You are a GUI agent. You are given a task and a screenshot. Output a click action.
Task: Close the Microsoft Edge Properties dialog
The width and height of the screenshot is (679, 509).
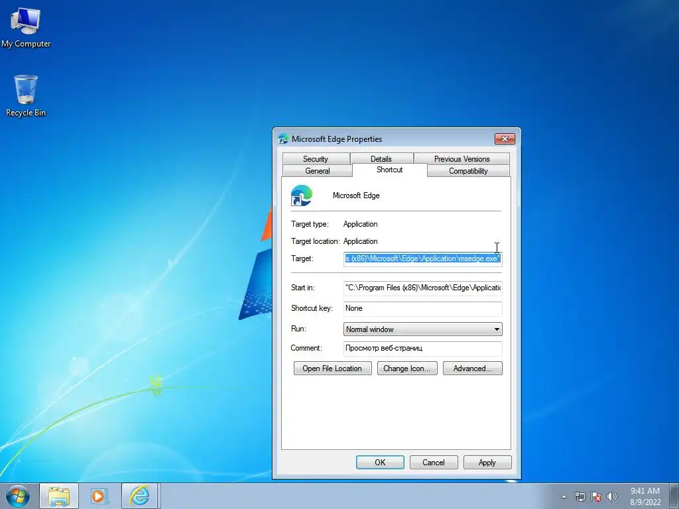(505, 139)
